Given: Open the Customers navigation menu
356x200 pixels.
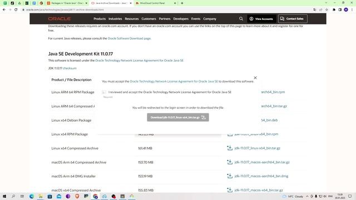Looking at the screenshot, I should 149,19.
